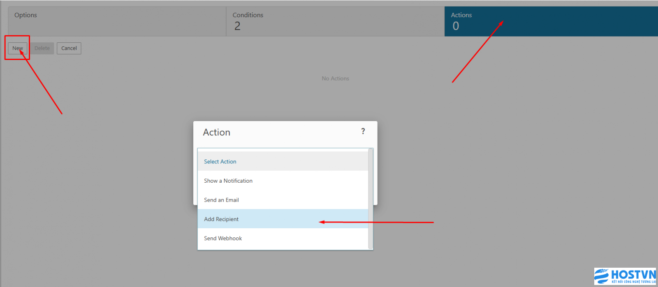
Task: Switch to the Options tab
Action: (117, 21)
